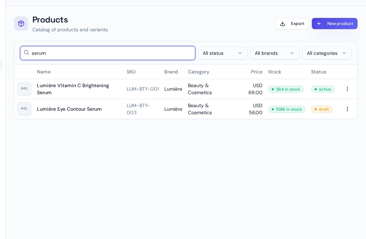Click the Stock column header
This screenshot has height=239, width=366.
(274, 72)
